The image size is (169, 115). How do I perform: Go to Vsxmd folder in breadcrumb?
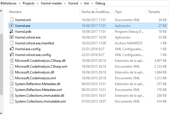pyautogui.click(x=73, y=3)
